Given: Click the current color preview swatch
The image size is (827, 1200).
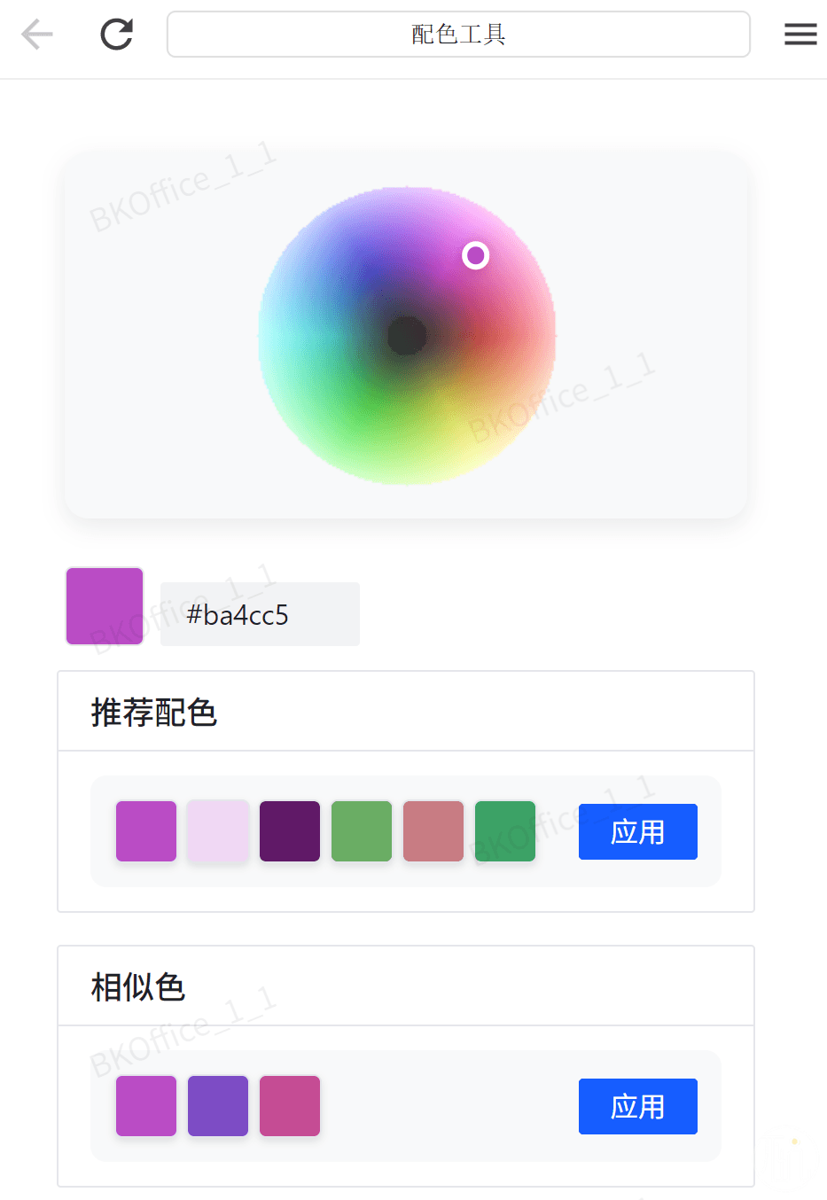Looking at the screenshot, I should (105, 606).
